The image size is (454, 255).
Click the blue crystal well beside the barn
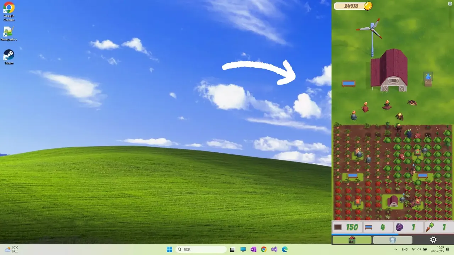428,79
